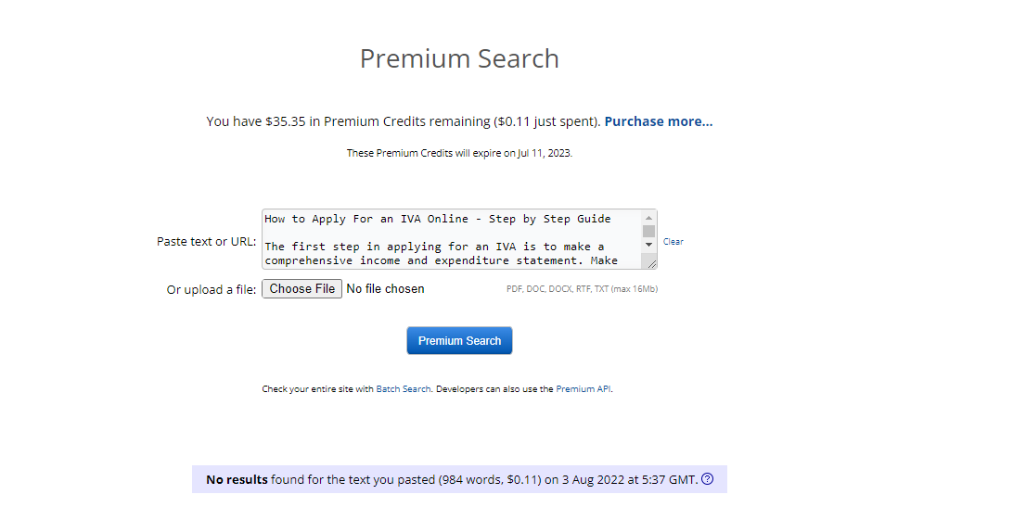Click the PDF, DOC, DOCX file formats note
This screenshot has width=1026, height=507.
(x=582, y=289)
